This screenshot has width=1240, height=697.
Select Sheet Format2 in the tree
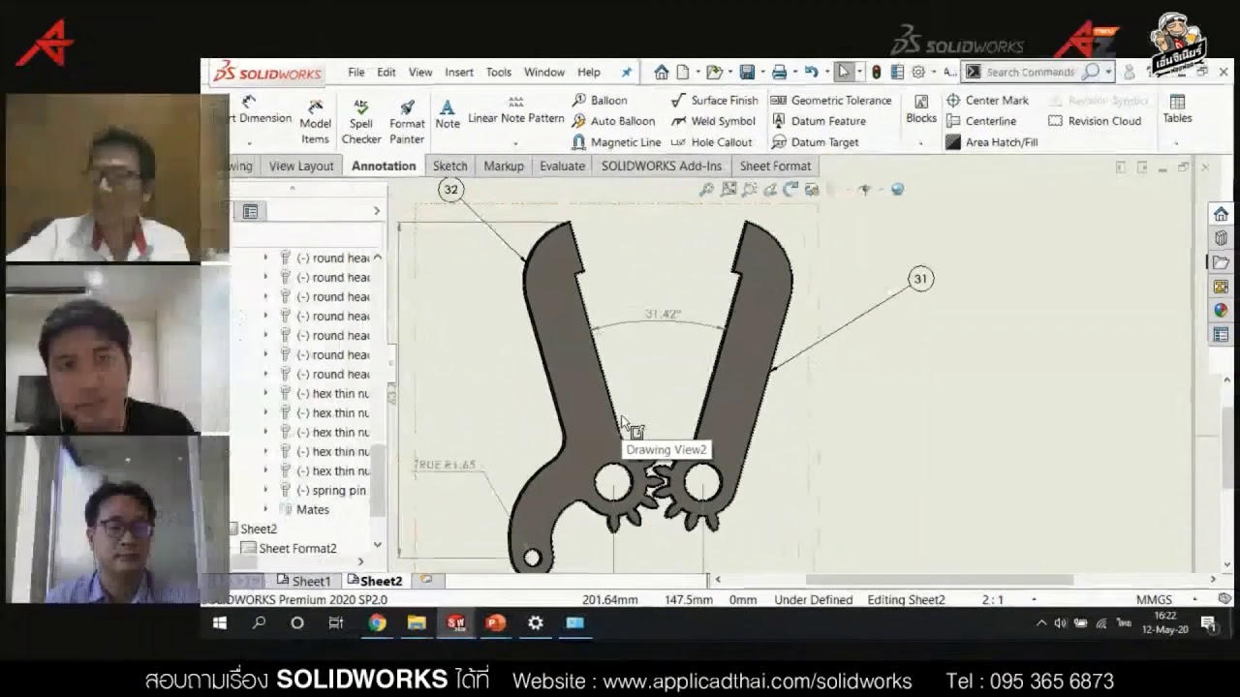pyautogui.click(x=289, y=548)
